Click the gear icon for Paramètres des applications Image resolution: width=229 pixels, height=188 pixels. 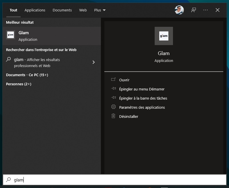(x=113, y=107)
